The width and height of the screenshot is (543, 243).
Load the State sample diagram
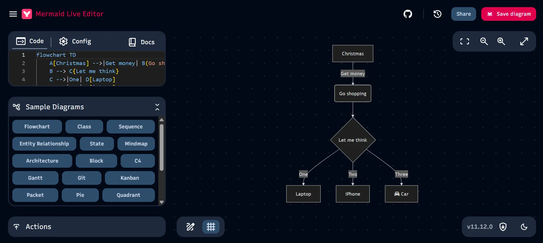(x=97, y=144)
